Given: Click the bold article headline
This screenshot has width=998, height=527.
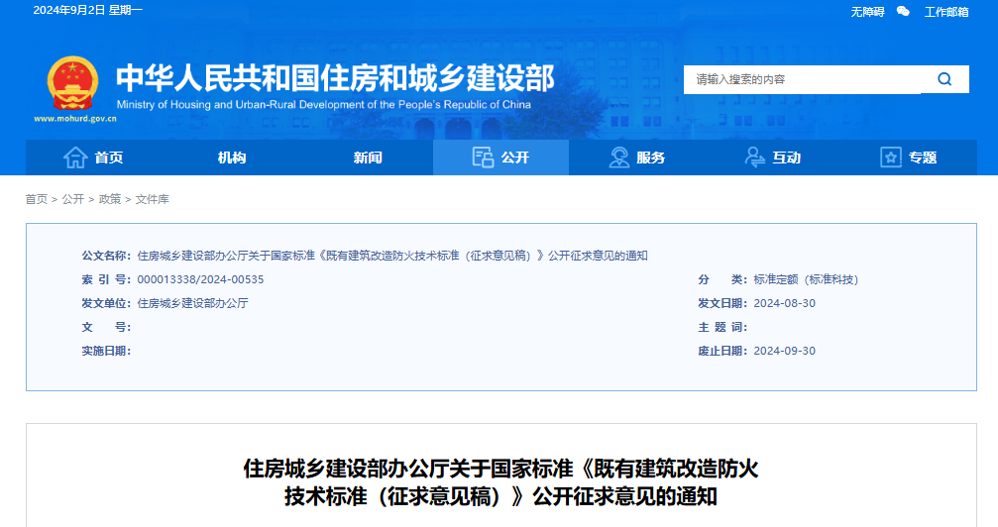Looking at the screenshot, I should 500,482.
